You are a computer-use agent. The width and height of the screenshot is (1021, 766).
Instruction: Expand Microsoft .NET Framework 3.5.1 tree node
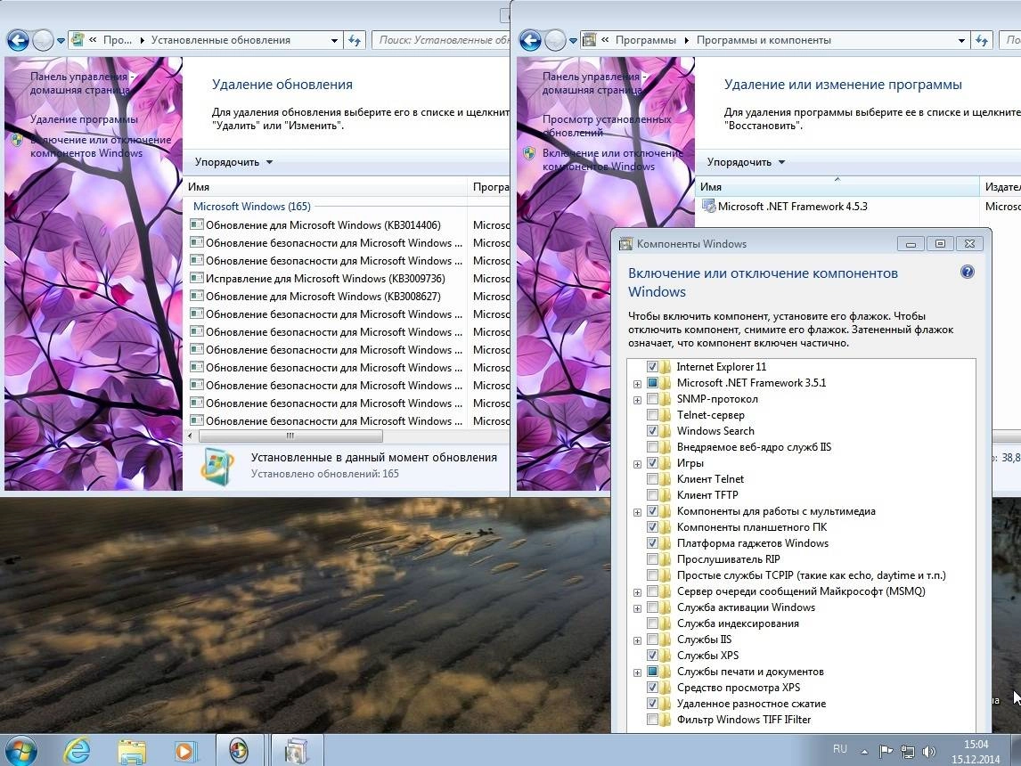coord(638,384)
